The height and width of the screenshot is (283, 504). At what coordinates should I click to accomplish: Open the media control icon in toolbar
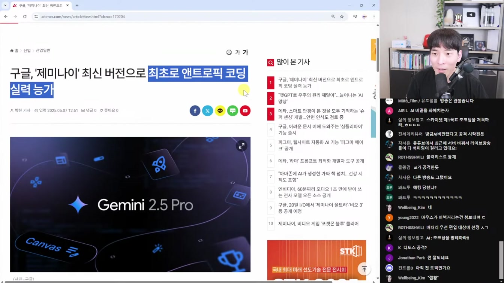click(x=355, y=16)
